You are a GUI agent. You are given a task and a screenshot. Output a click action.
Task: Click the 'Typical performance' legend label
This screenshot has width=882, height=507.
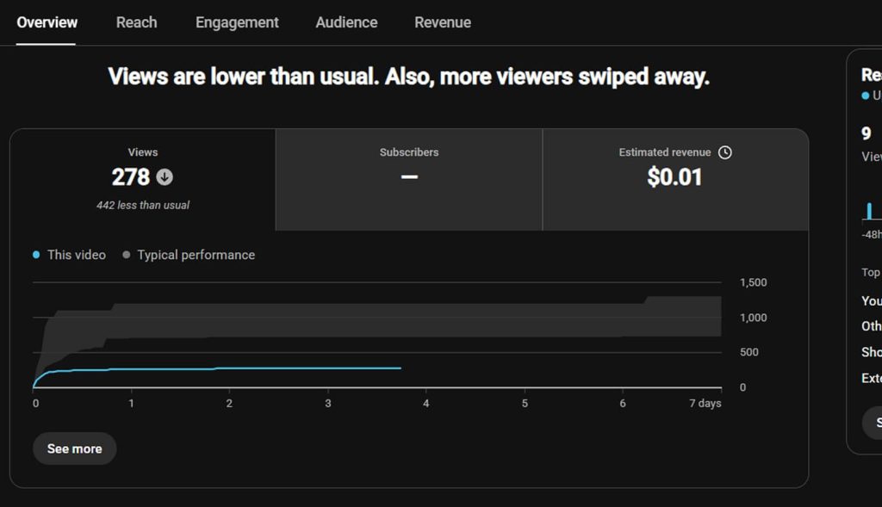(x=196, y=255)
